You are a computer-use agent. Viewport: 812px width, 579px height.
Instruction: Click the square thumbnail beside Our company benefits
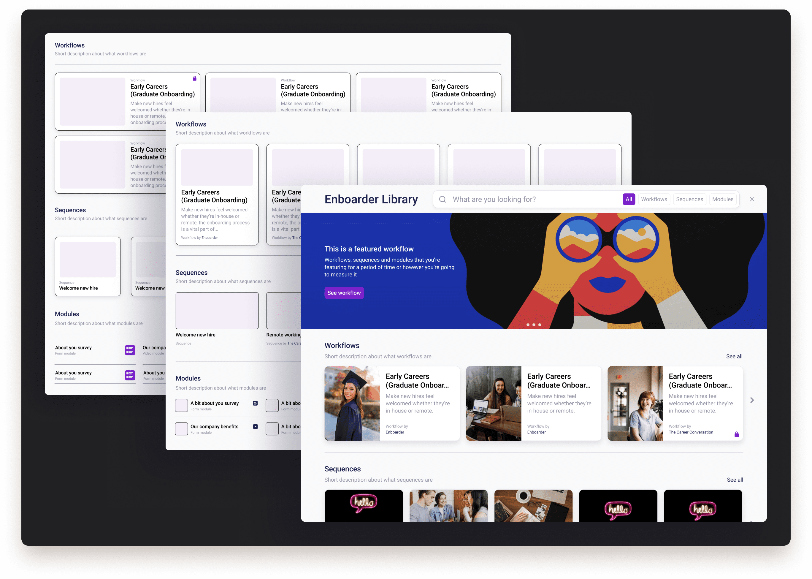(181, 428)
